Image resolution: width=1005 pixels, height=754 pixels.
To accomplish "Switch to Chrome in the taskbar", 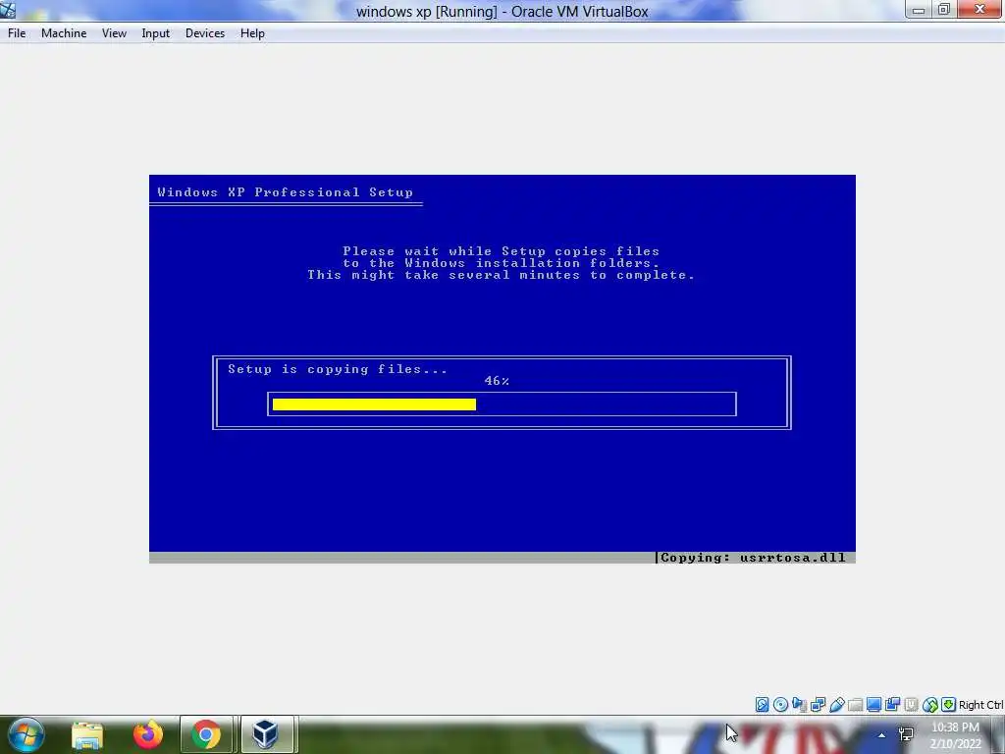I will pyautogui.click(x=206, y=734).
